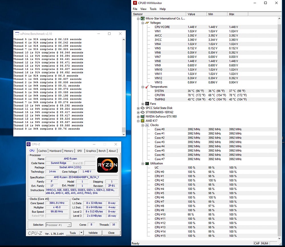Image resolution: width=285 pixels, height=247 pixels.
Task: Open the Processor #1 selection dropdown
Action: [69, 225]
